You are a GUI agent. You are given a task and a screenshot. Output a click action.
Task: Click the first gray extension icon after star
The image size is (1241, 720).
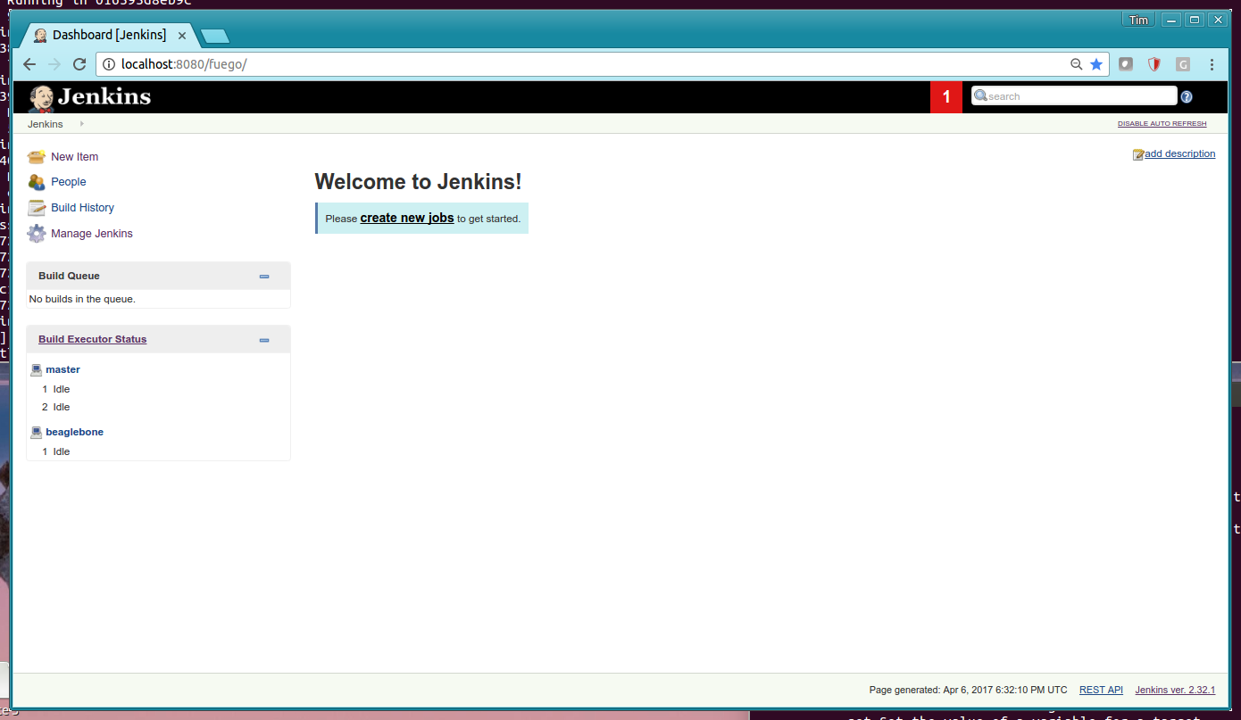click(1126, 64)
